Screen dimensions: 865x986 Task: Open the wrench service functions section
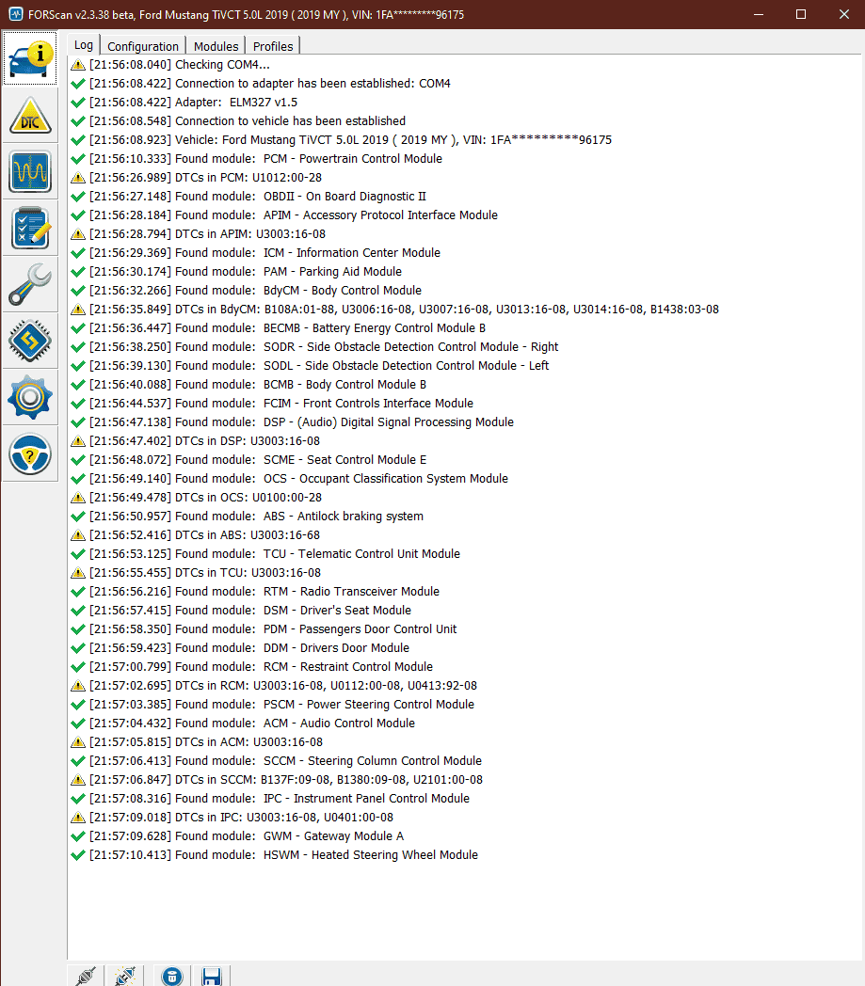point(30,285)
